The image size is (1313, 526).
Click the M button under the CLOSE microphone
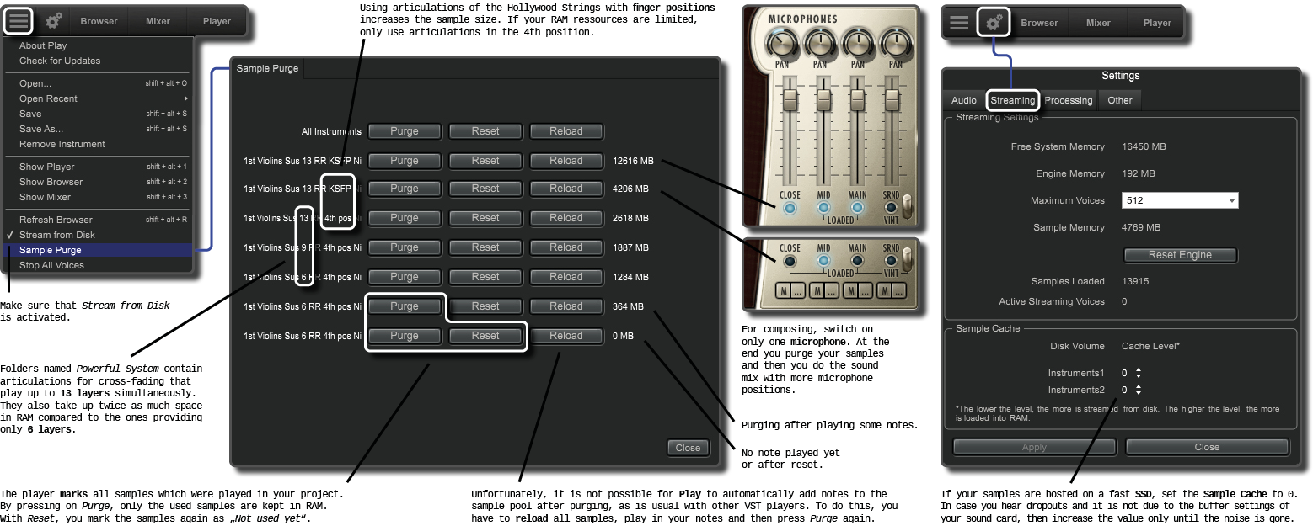pos(783,291)
